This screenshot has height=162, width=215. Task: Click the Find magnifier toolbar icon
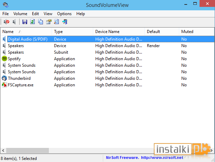click(x=56, y=22)
